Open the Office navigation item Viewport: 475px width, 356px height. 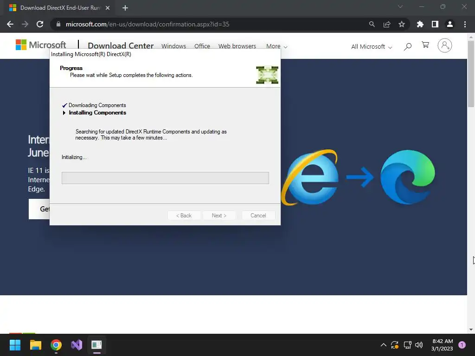coord(202,46)
